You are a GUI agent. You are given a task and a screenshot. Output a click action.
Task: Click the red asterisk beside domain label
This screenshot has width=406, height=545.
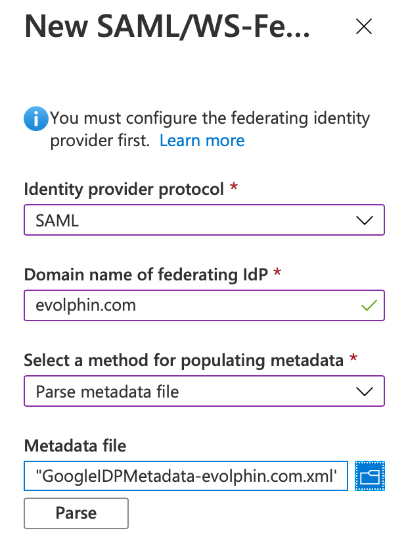click(277, 272)
